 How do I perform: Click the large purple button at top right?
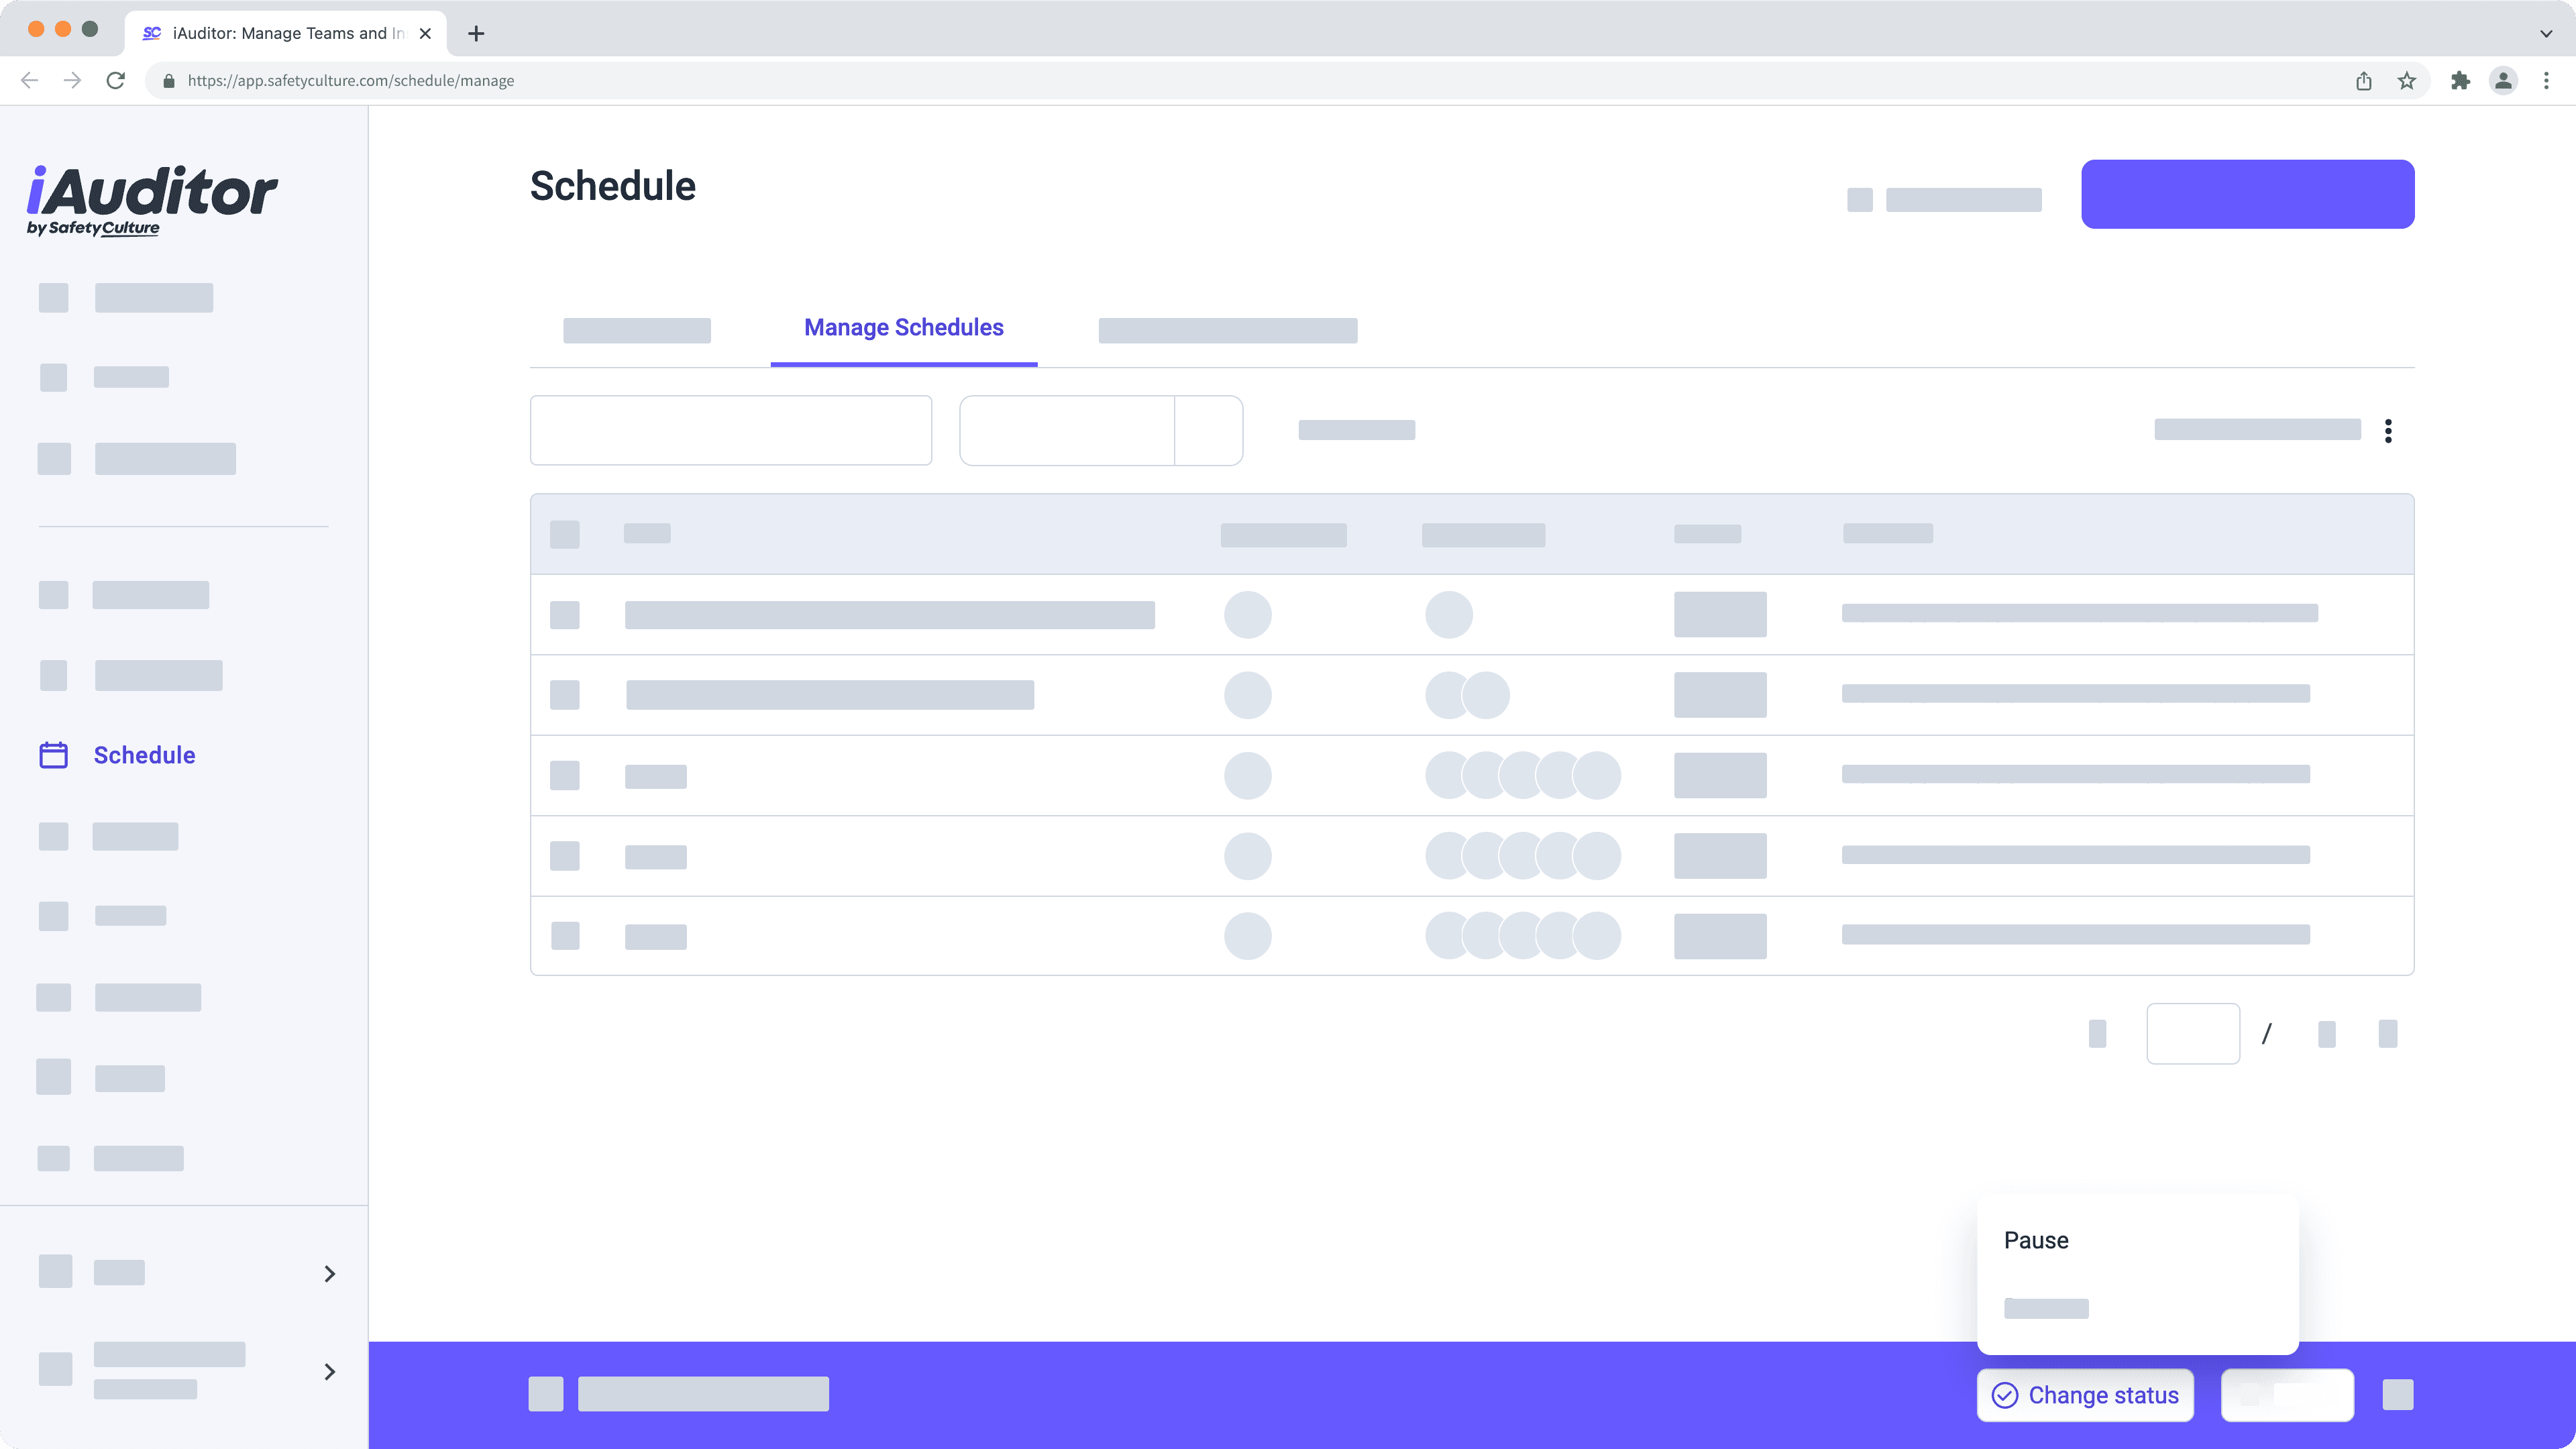2246,193
